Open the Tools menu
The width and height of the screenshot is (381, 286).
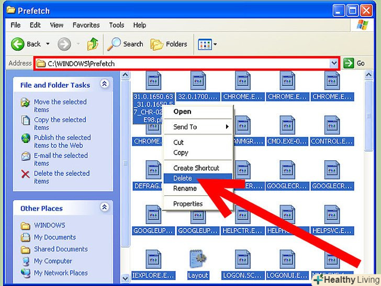pos(116,25)
